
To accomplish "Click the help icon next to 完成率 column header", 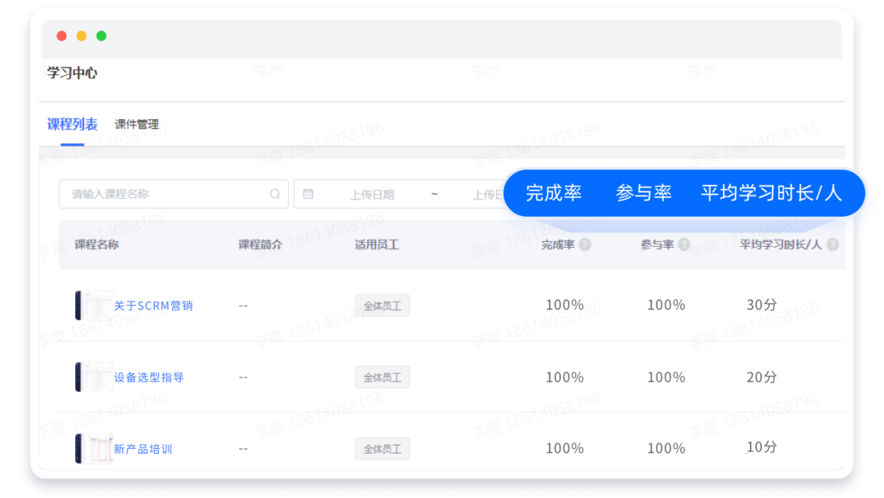I will [x=585, y=245].
